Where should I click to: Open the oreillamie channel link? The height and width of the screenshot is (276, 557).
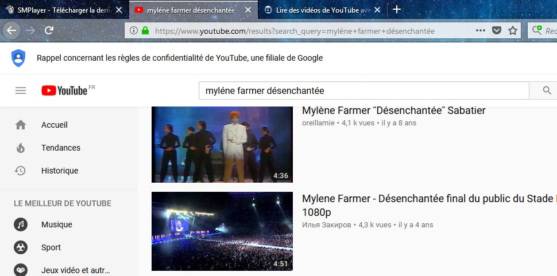[318, 123]
